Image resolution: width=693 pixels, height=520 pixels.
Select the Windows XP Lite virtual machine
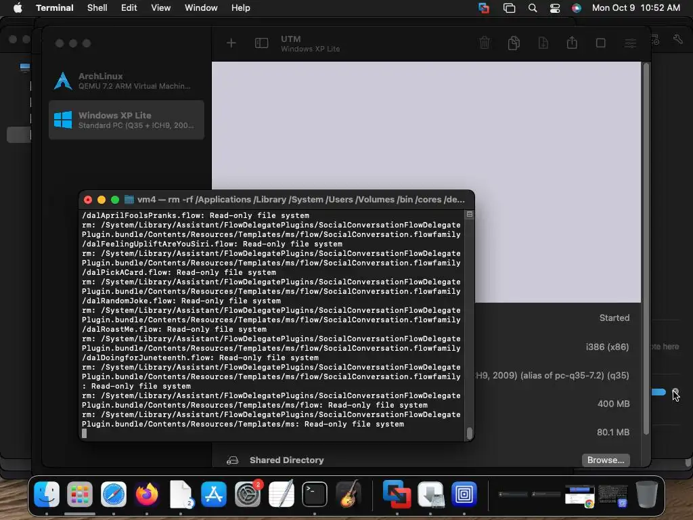pyautogui.click(x=127, y=120)
